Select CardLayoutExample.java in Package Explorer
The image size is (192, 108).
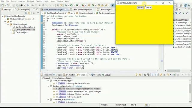(25, 27)
